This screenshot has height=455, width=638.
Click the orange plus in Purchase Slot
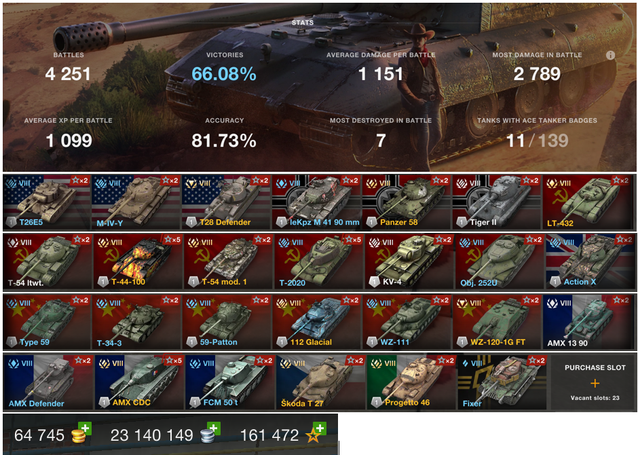pyautogui.click(x=595, y=384)
